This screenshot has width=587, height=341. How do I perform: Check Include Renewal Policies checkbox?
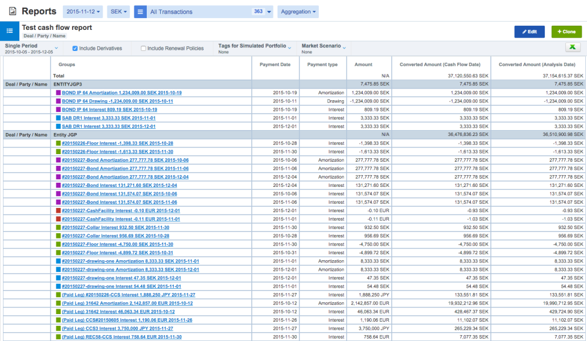pyautogui.click(x=143, y=48)
